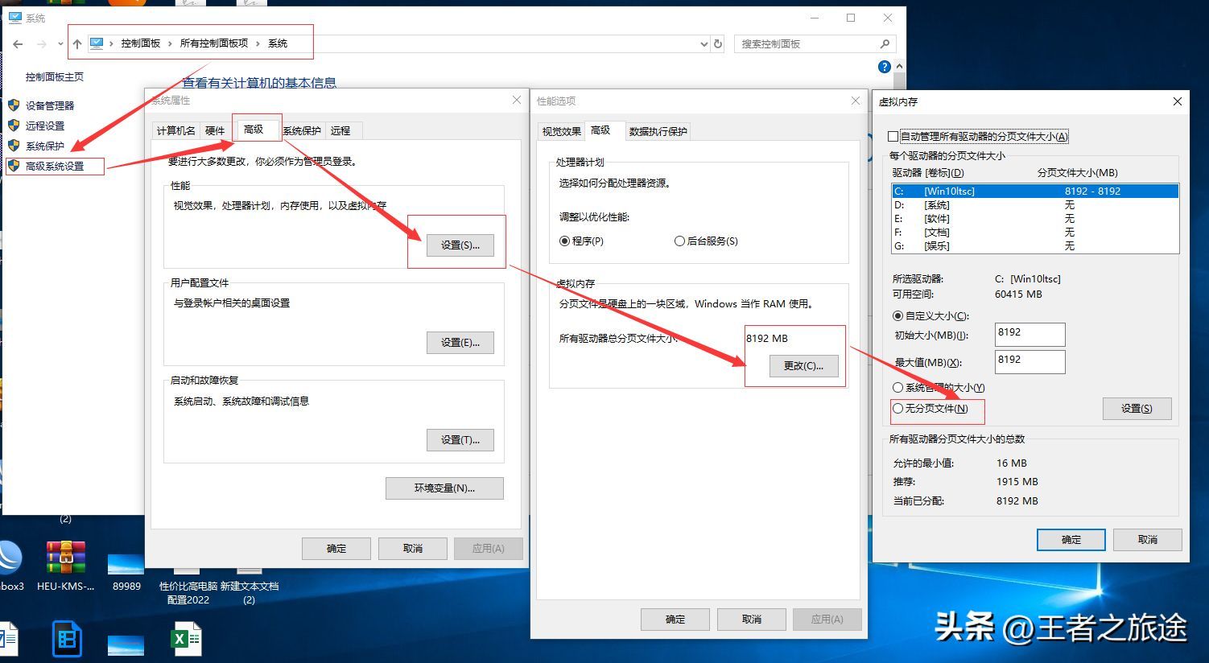The width and height of the screenshot is (1209, 663).
Task: Click 确定 in the 性能选项 dialog
Action: pyautogui.click(x=675, y=619)
